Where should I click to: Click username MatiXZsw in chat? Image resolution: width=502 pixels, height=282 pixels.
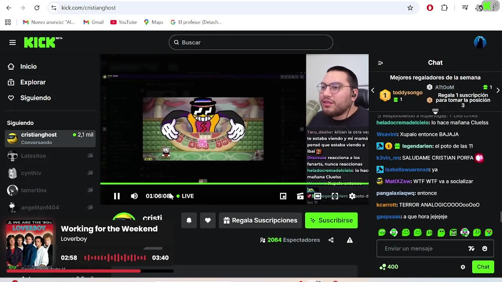point(398,181)
